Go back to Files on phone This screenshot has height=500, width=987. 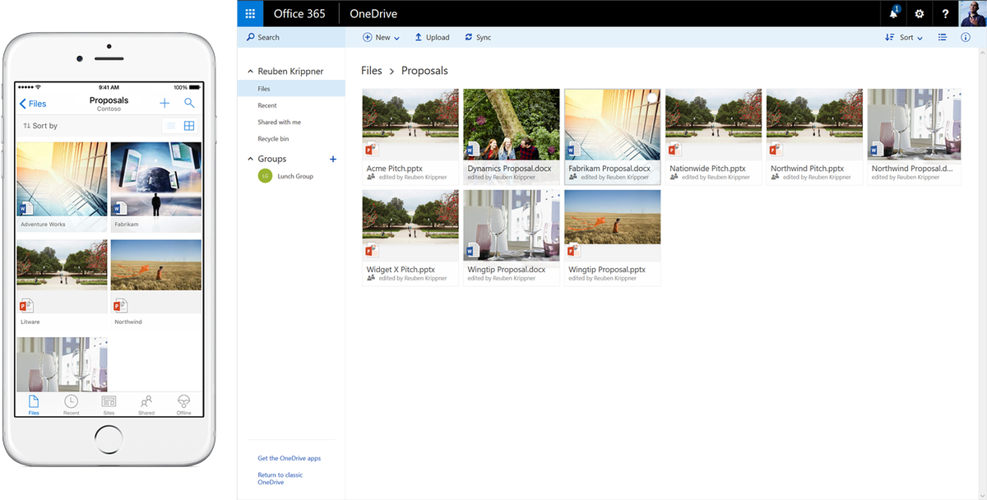[x=33, y=104]
